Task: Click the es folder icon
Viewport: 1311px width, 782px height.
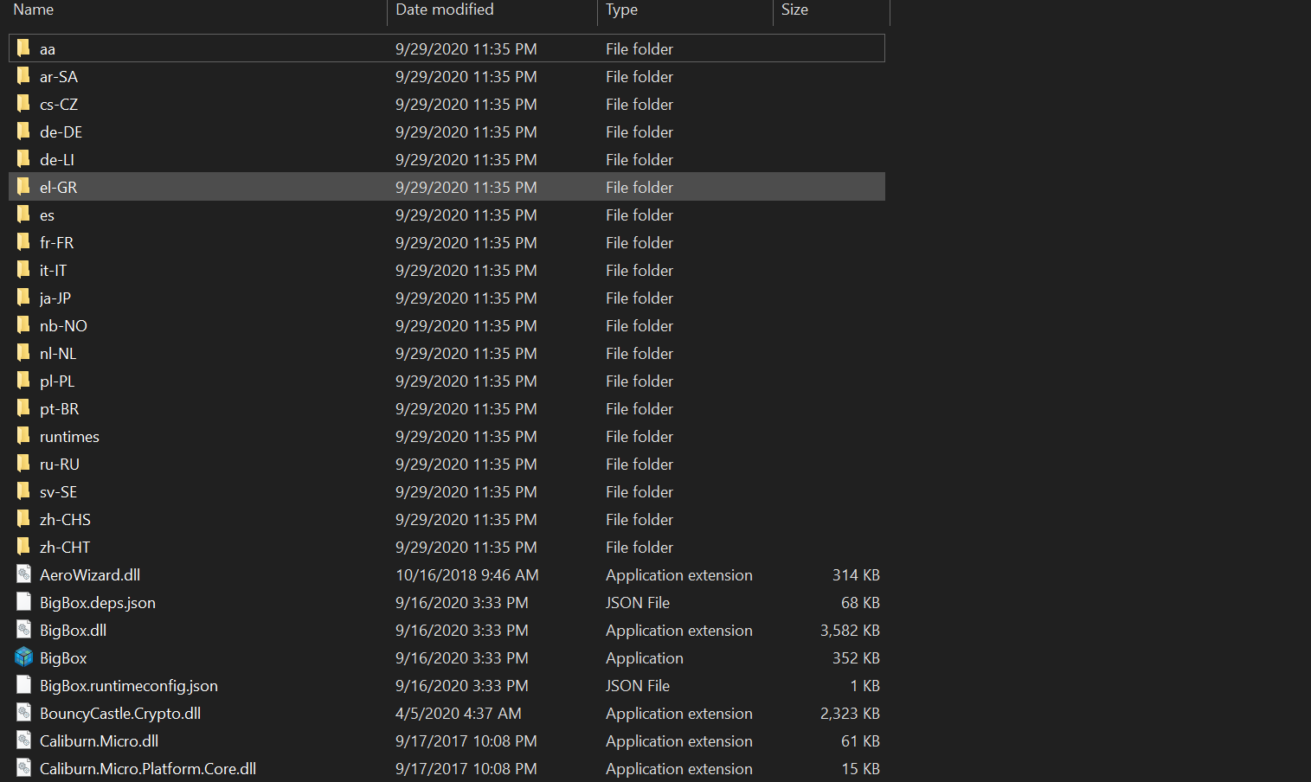Action: point(23,215)
